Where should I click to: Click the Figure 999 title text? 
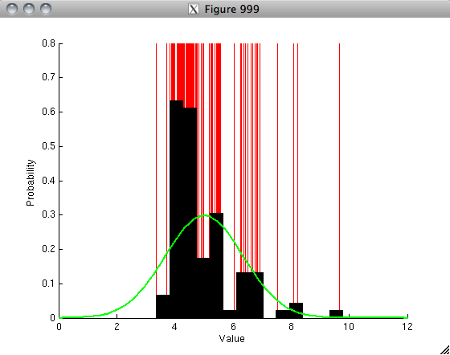click(x=232, y=9)
